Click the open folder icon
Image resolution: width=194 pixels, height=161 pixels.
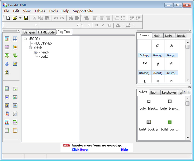pos(15,18)
